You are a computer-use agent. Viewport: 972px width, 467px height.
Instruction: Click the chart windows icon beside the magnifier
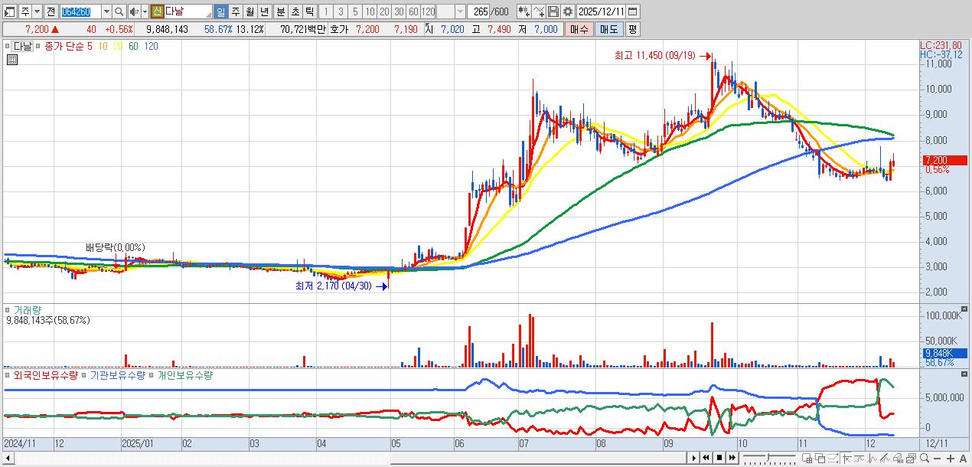pyautogui.click(x=911, y=459)
